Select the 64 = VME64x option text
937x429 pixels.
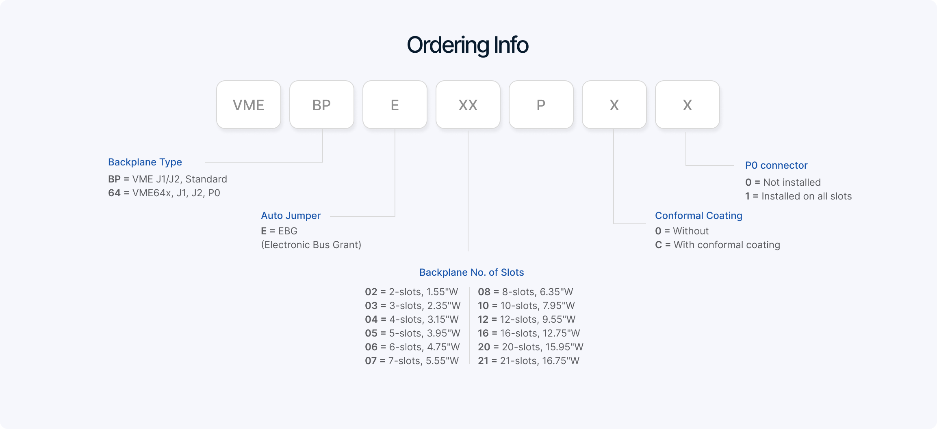coord(164,193)
